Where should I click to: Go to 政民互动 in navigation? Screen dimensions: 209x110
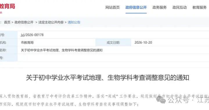click(180, 8)
